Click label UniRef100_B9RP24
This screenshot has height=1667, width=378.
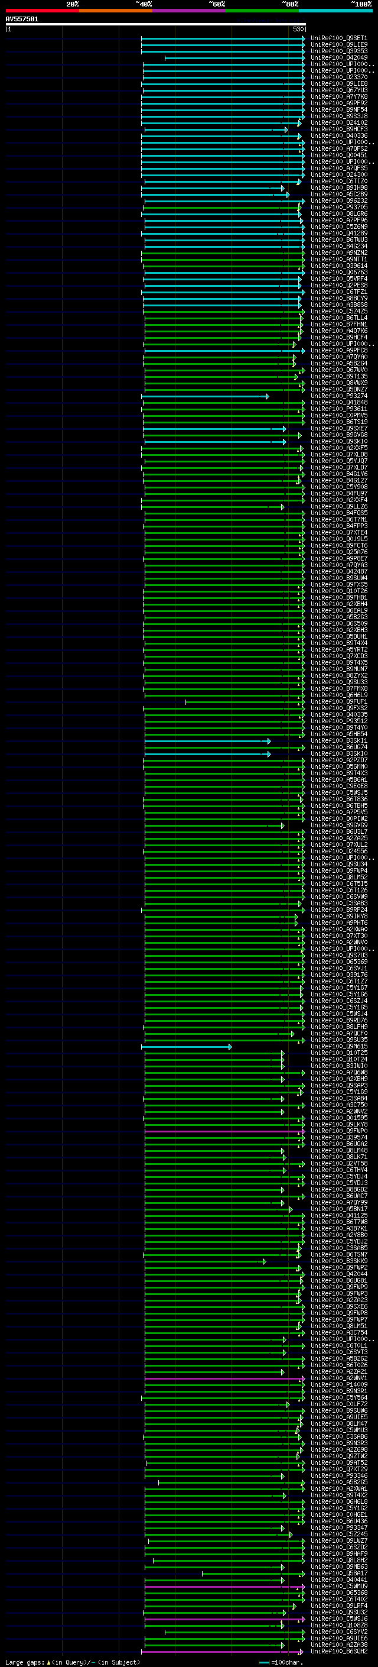[338, 910]
